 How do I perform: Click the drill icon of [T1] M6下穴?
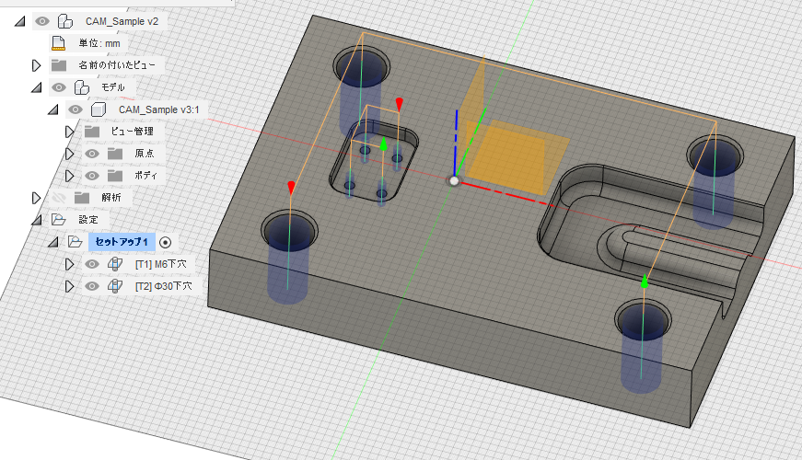click(x=115, y=264)
